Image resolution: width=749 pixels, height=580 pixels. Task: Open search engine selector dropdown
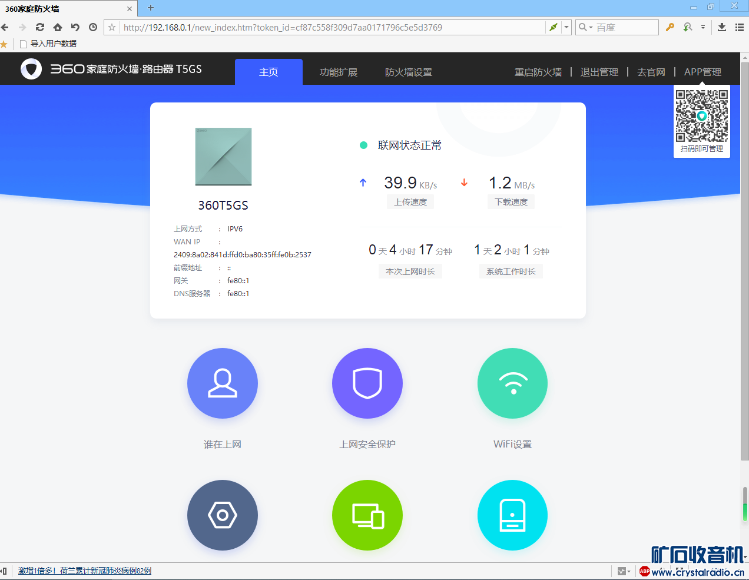(x=585, y=27)
